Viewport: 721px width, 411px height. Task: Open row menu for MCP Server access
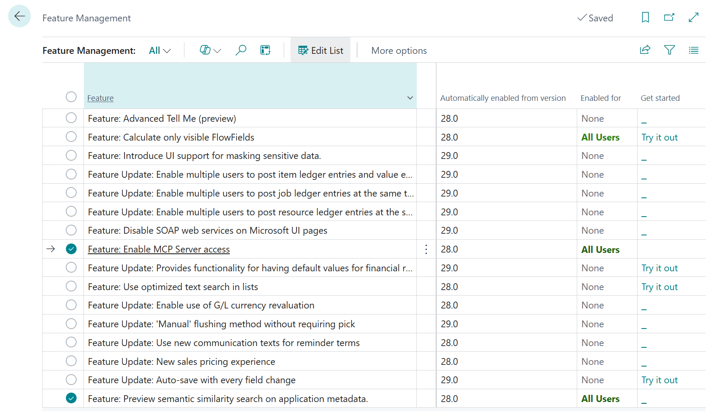point(426,249)
